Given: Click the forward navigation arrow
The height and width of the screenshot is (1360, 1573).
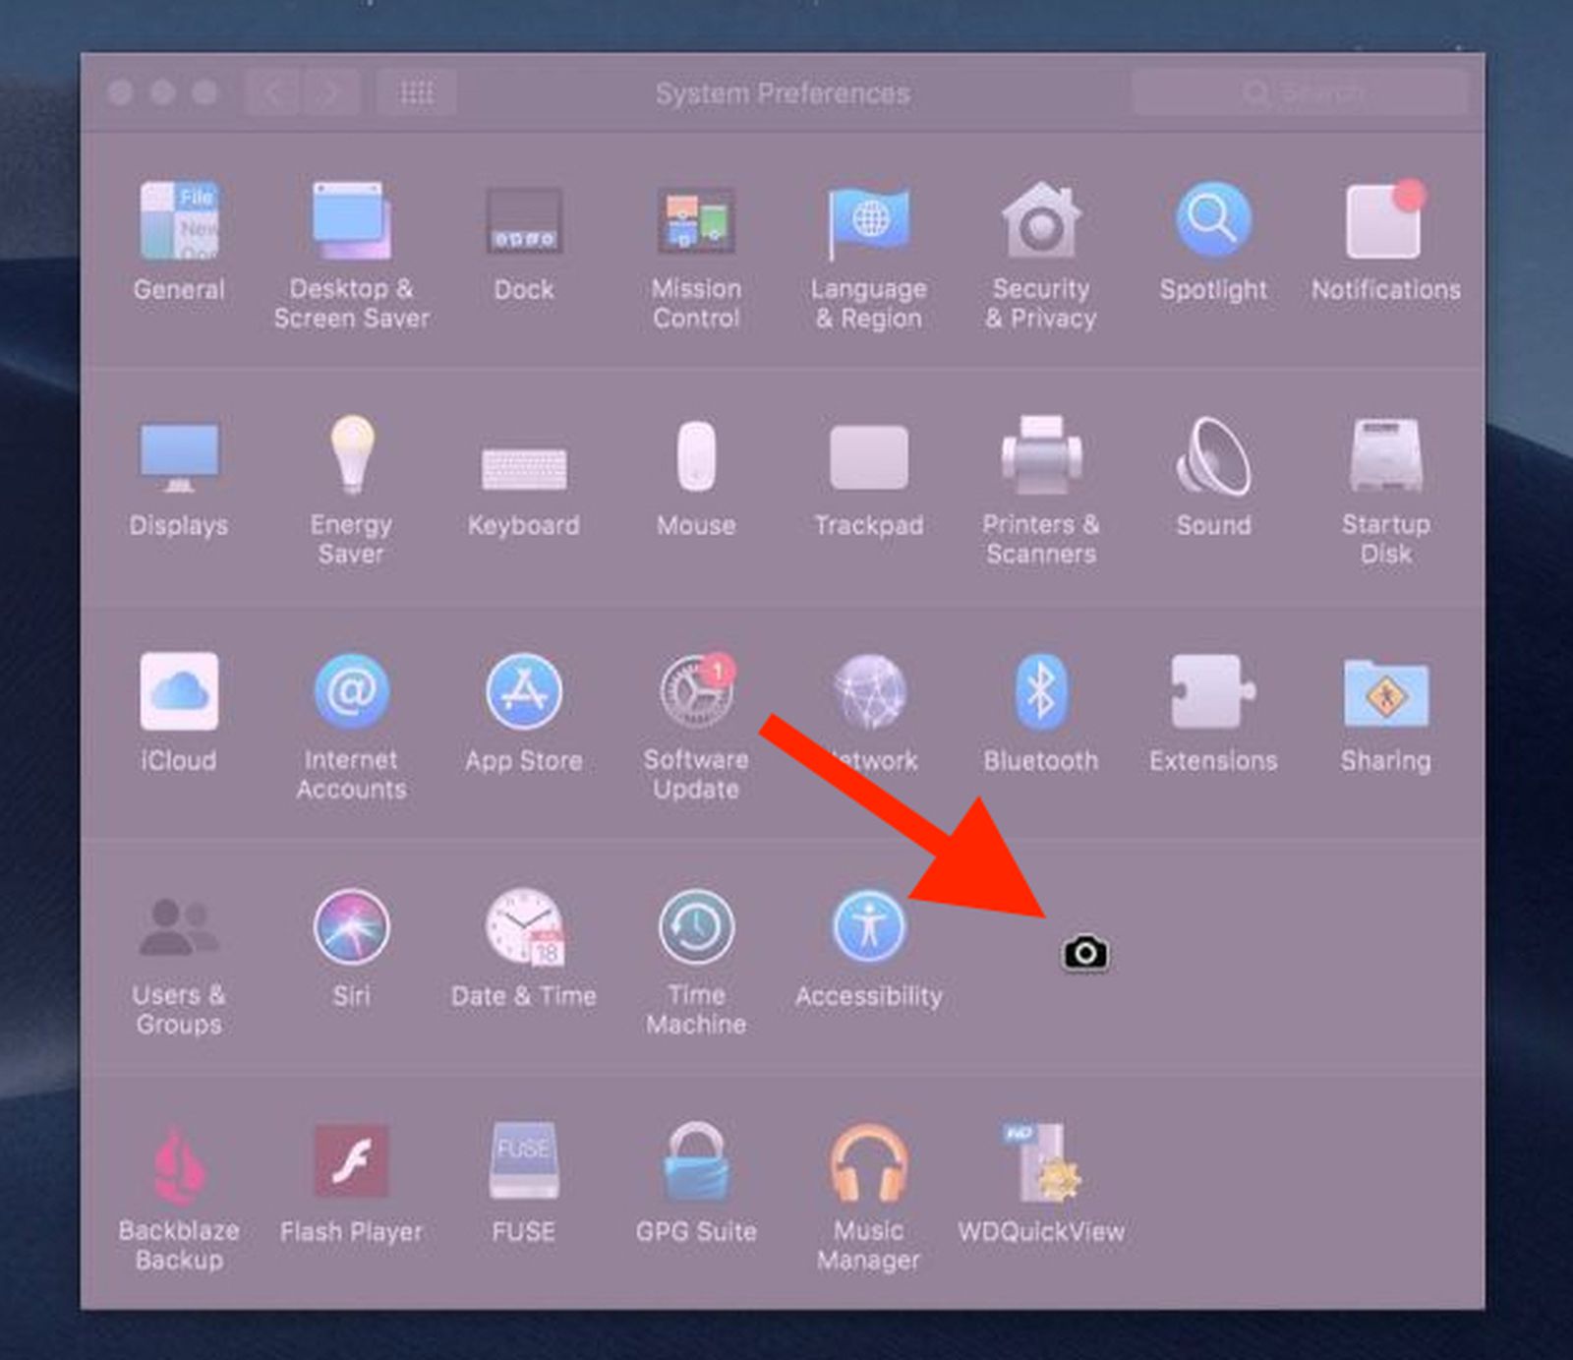Looking at the screenshot, I should point(331,93).
